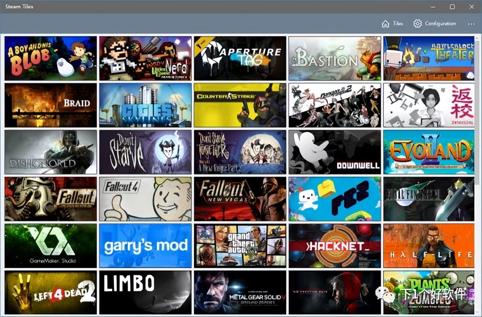Choose the Don't Starve tile

tap(145, 152)
